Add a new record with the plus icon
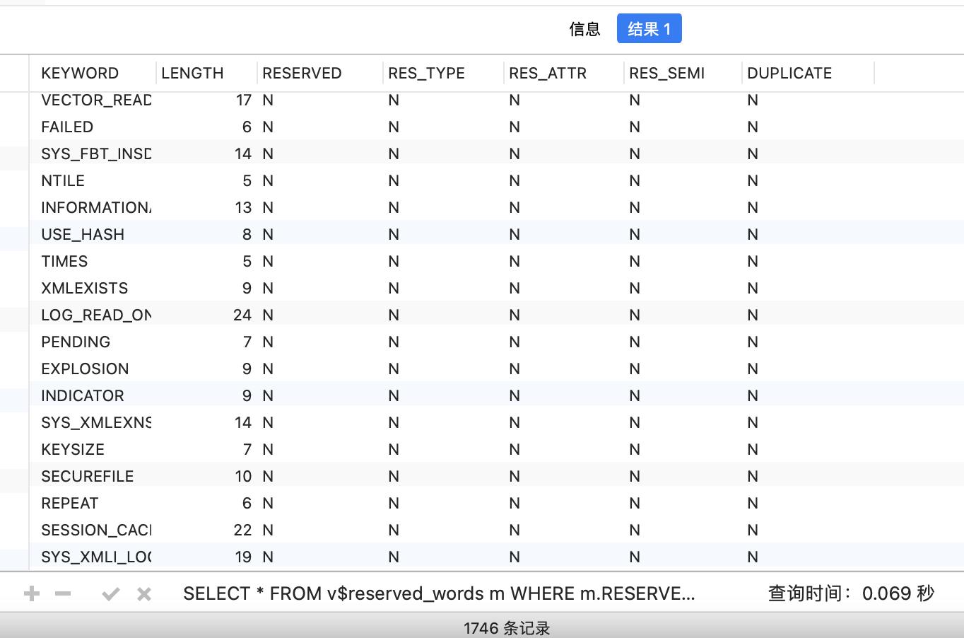The image size is (964, 638). coord(31,594)
